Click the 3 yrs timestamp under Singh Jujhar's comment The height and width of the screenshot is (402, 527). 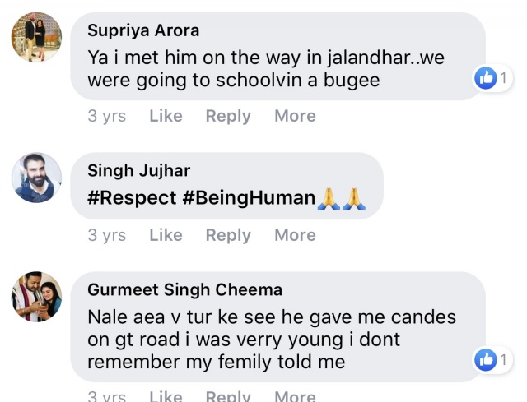(x=107, y=235)
